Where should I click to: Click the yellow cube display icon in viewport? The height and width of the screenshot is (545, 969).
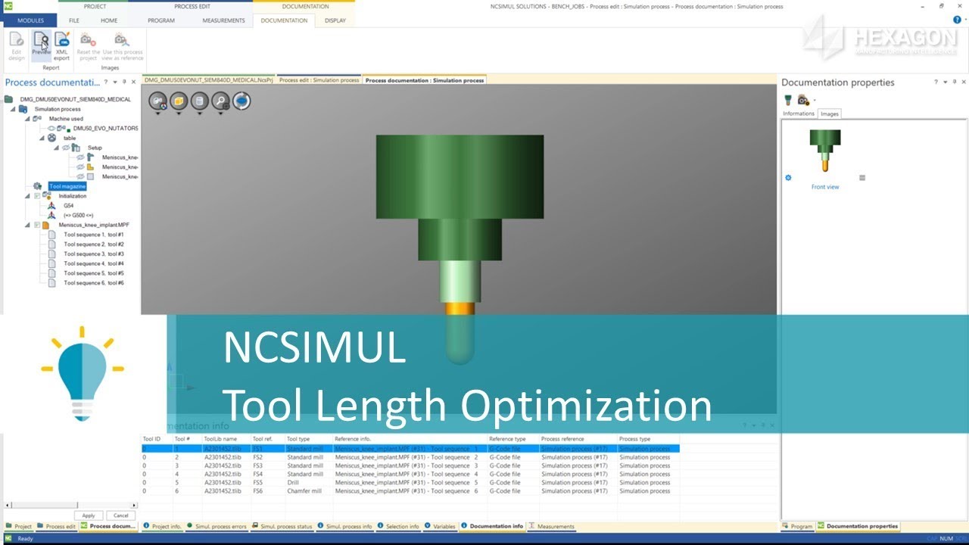(x=179, y=101)
